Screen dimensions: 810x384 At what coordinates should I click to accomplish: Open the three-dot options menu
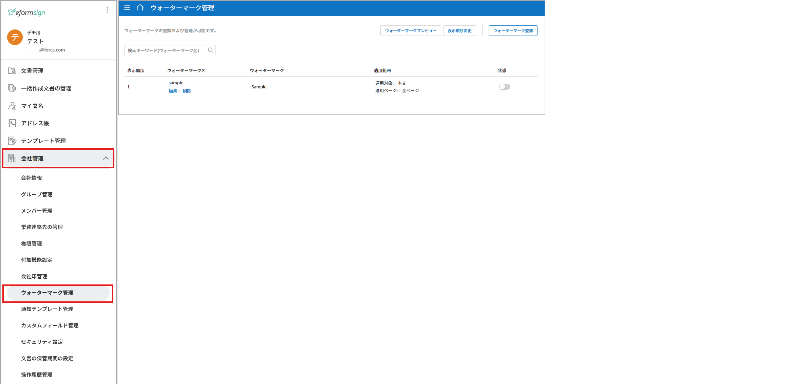107,10
